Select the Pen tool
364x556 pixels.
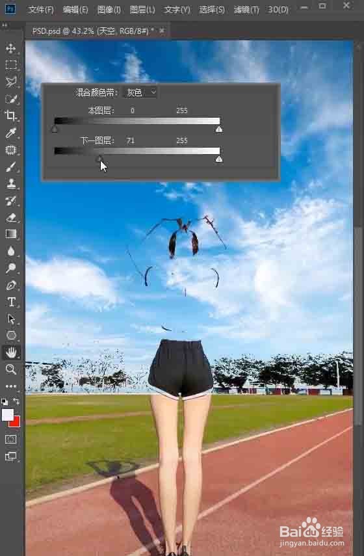(10, 285)
